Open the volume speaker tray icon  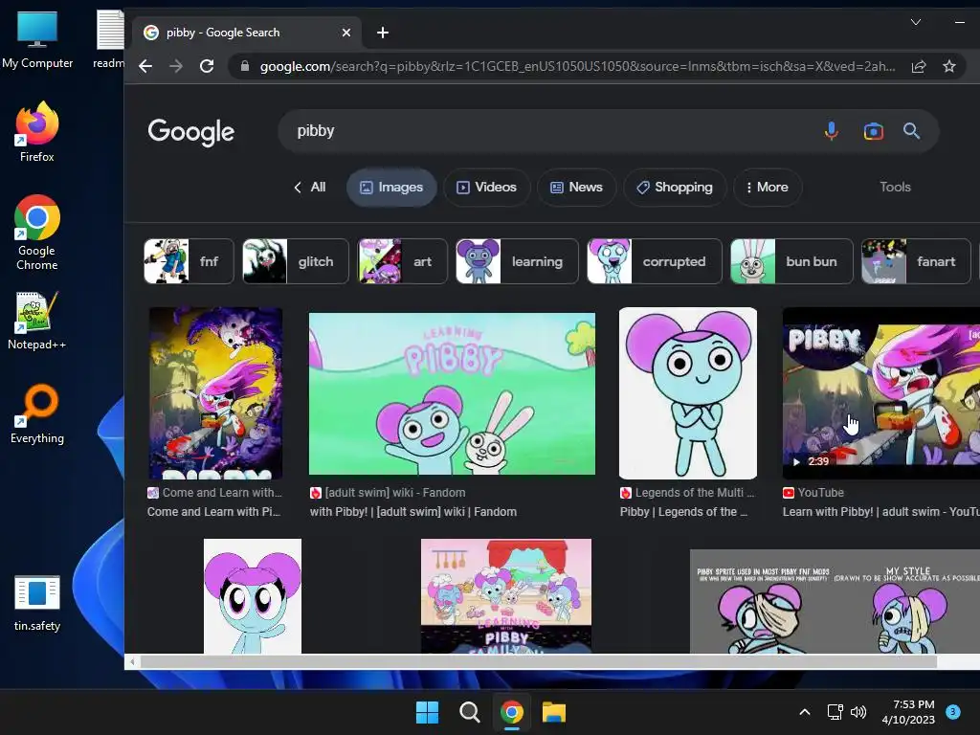point(858,712)
